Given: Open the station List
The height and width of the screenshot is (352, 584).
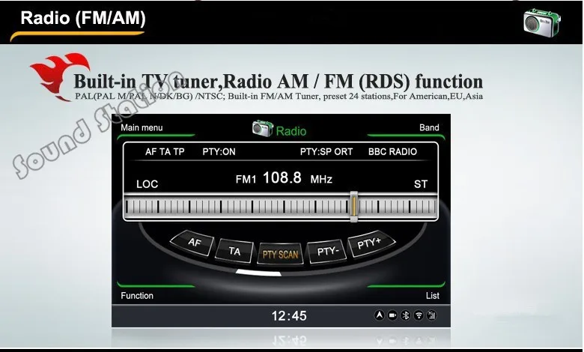Looking at the screenshot, I should point(433,296).
